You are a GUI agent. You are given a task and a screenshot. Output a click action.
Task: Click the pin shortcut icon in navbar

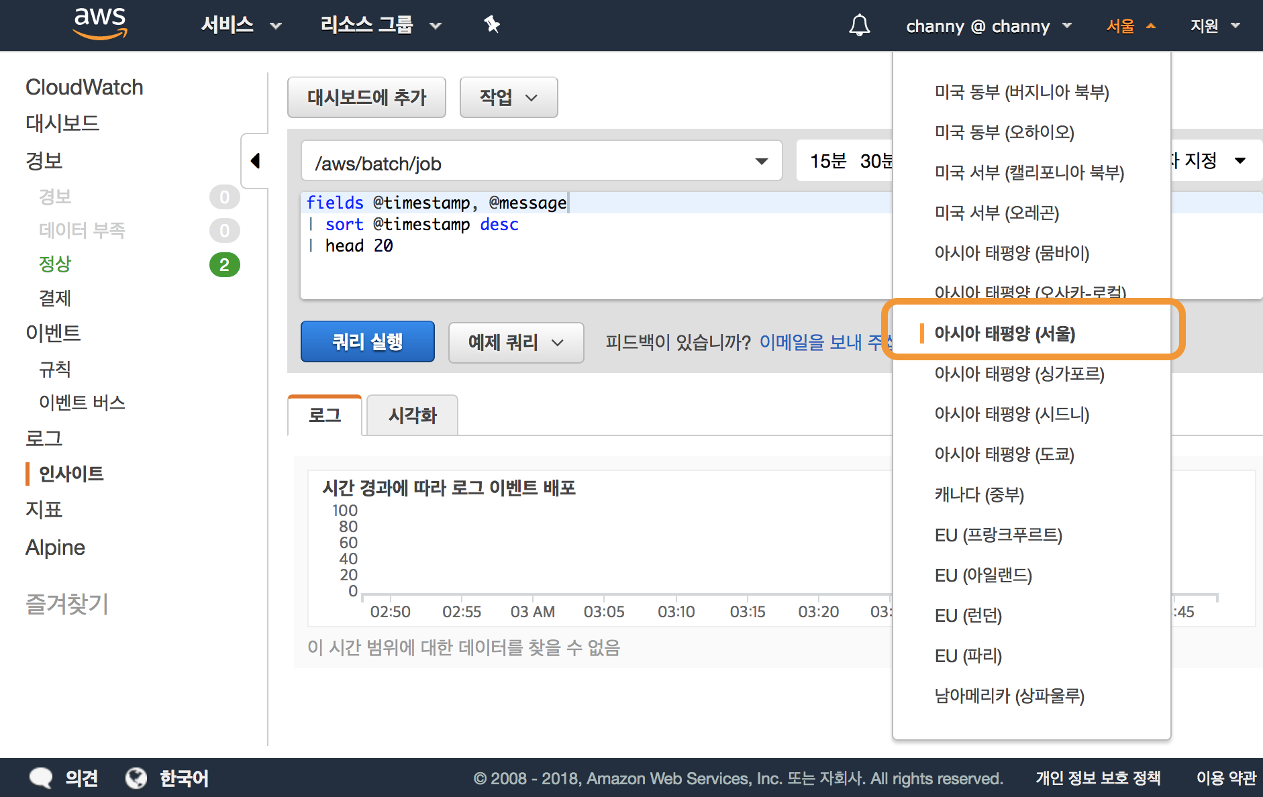pos(492,25)
